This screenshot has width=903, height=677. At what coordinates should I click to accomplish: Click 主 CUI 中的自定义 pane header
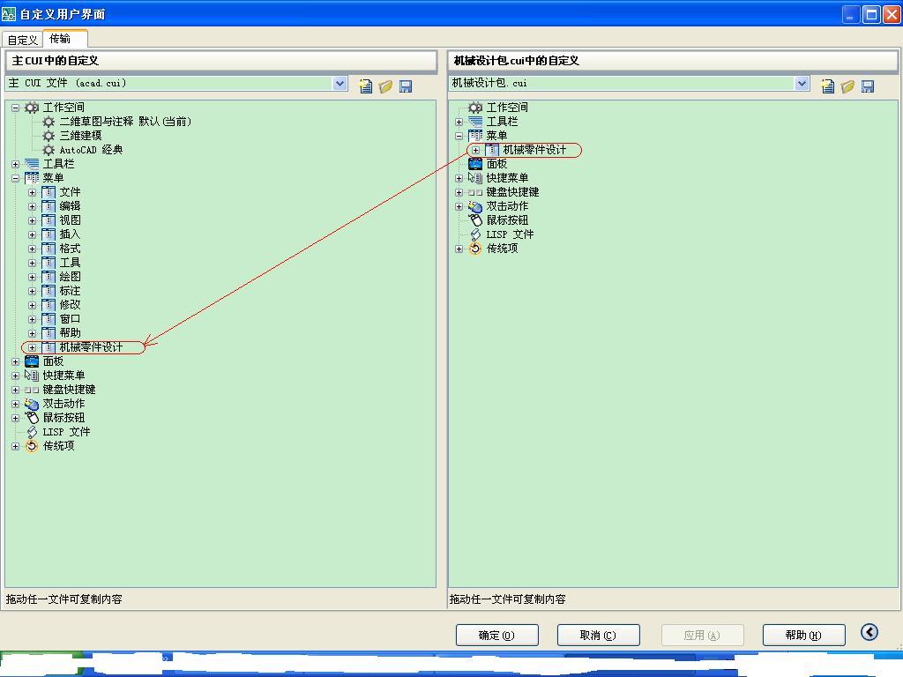click(x=221, y=61)
